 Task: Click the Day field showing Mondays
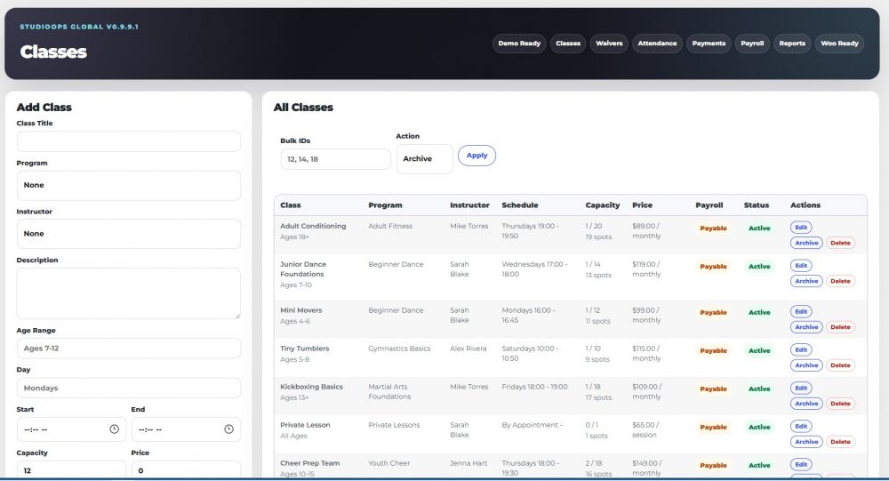point(129,388)
